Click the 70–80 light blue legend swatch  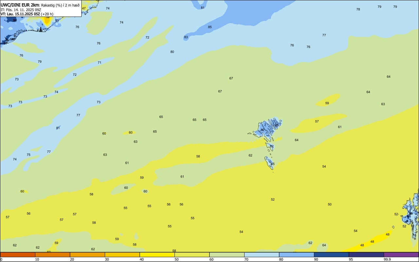coord(262,254)
